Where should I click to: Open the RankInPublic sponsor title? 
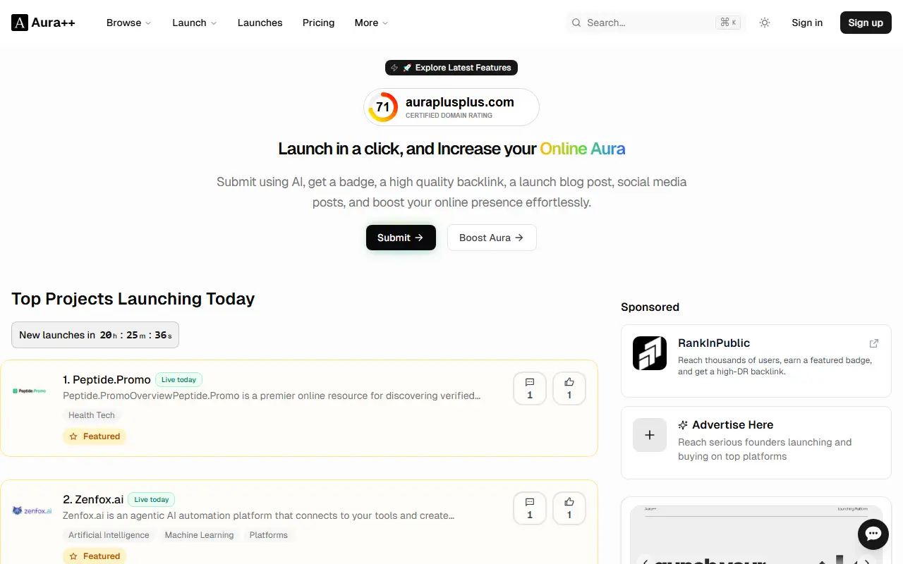[x=714, y=343]
